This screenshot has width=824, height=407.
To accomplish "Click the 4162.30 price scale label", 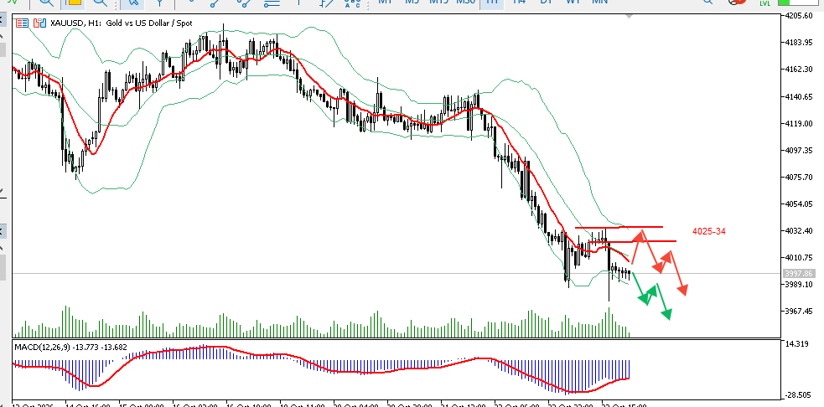I will (x=800, y=70).
